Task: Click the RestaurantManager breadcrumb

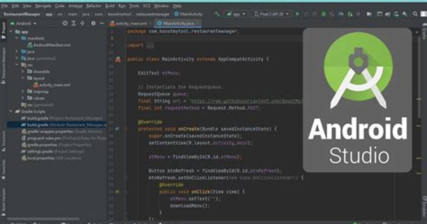Action: click(x=22, y=14)
